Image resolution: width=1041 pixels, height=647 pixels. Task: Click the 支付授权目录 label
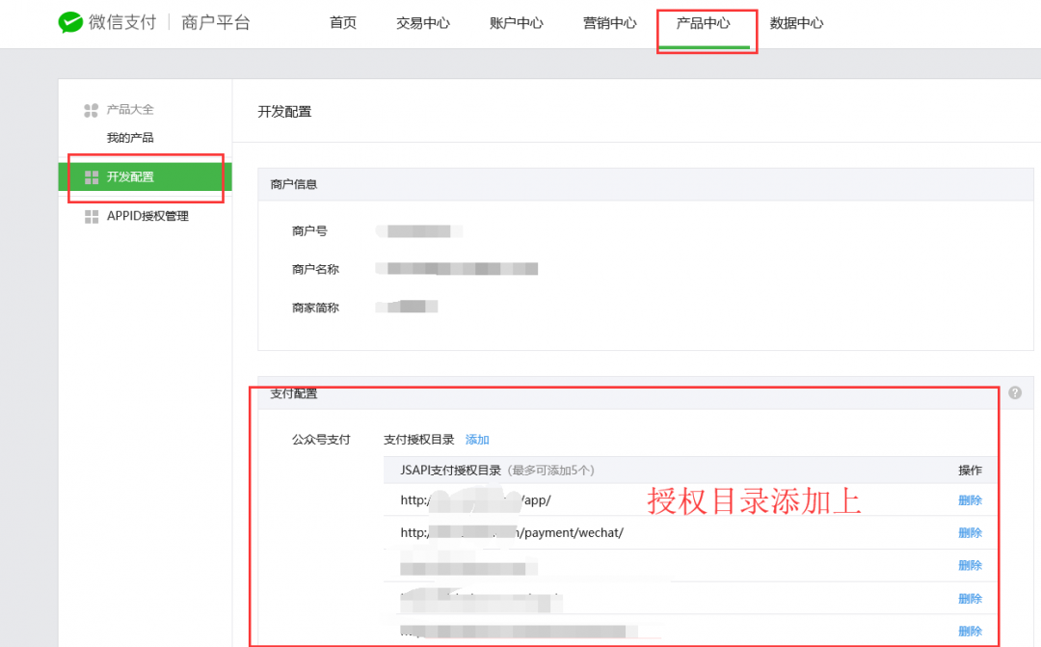click(419, 440)
